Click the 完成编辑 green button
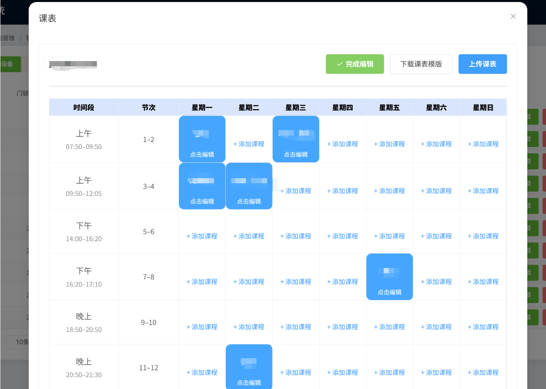546x389 pixels. pos(355,64)
